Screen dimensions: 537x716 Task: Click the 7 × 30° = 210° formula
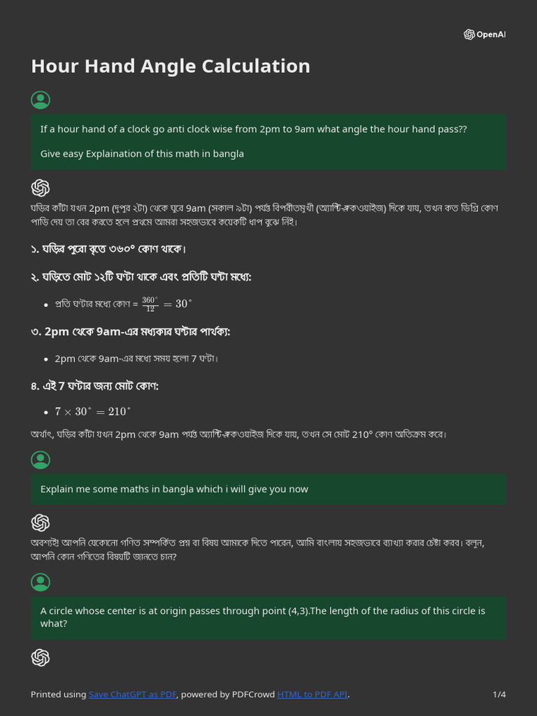pyautogui.click(x=93, y=412)
